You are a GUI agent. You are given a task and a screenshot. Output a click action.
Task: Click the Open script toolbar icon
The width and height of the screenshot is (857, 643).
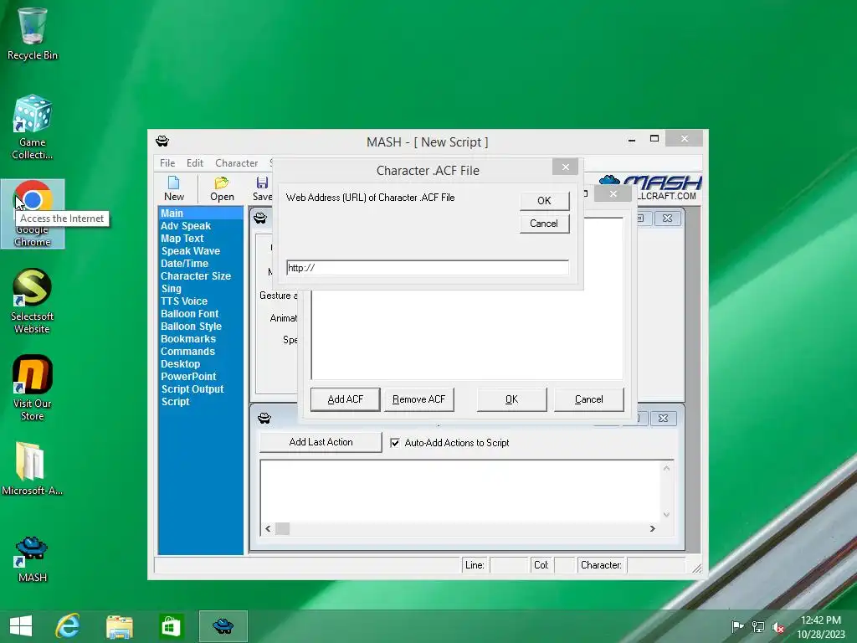point(222,188)
